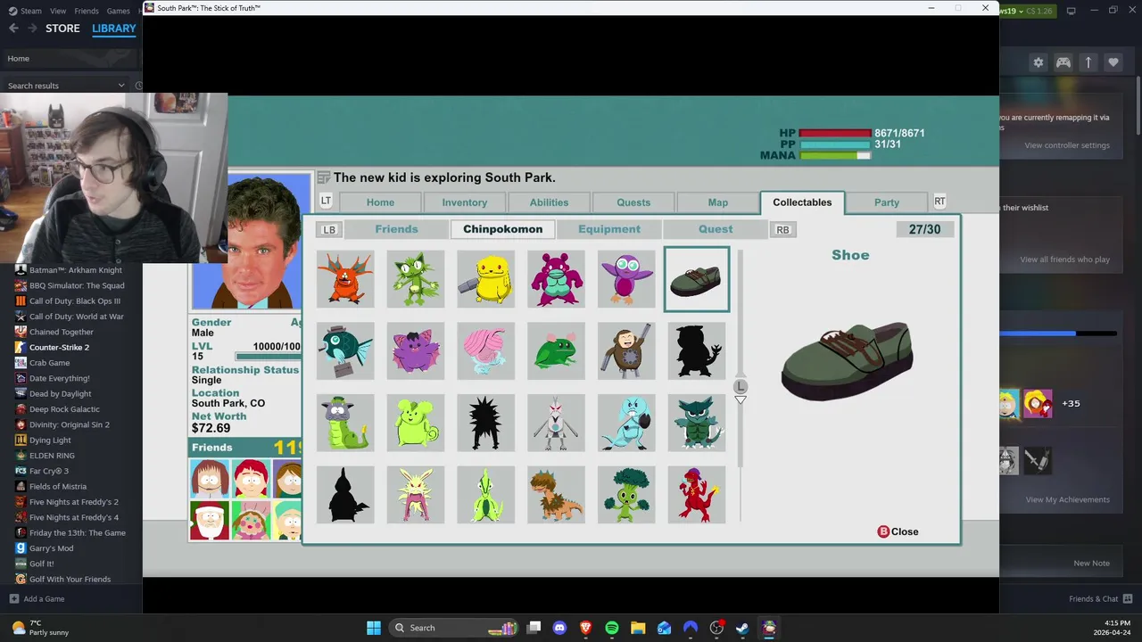Select the brown monkey with gear Chinpokomon
Viewport: 1142px width, 642px height.
(x=626, y=351)
